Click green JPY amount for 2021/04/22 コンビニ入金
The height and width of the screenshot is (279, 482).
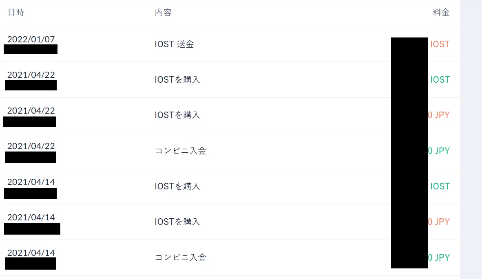[x=439, y=151]
